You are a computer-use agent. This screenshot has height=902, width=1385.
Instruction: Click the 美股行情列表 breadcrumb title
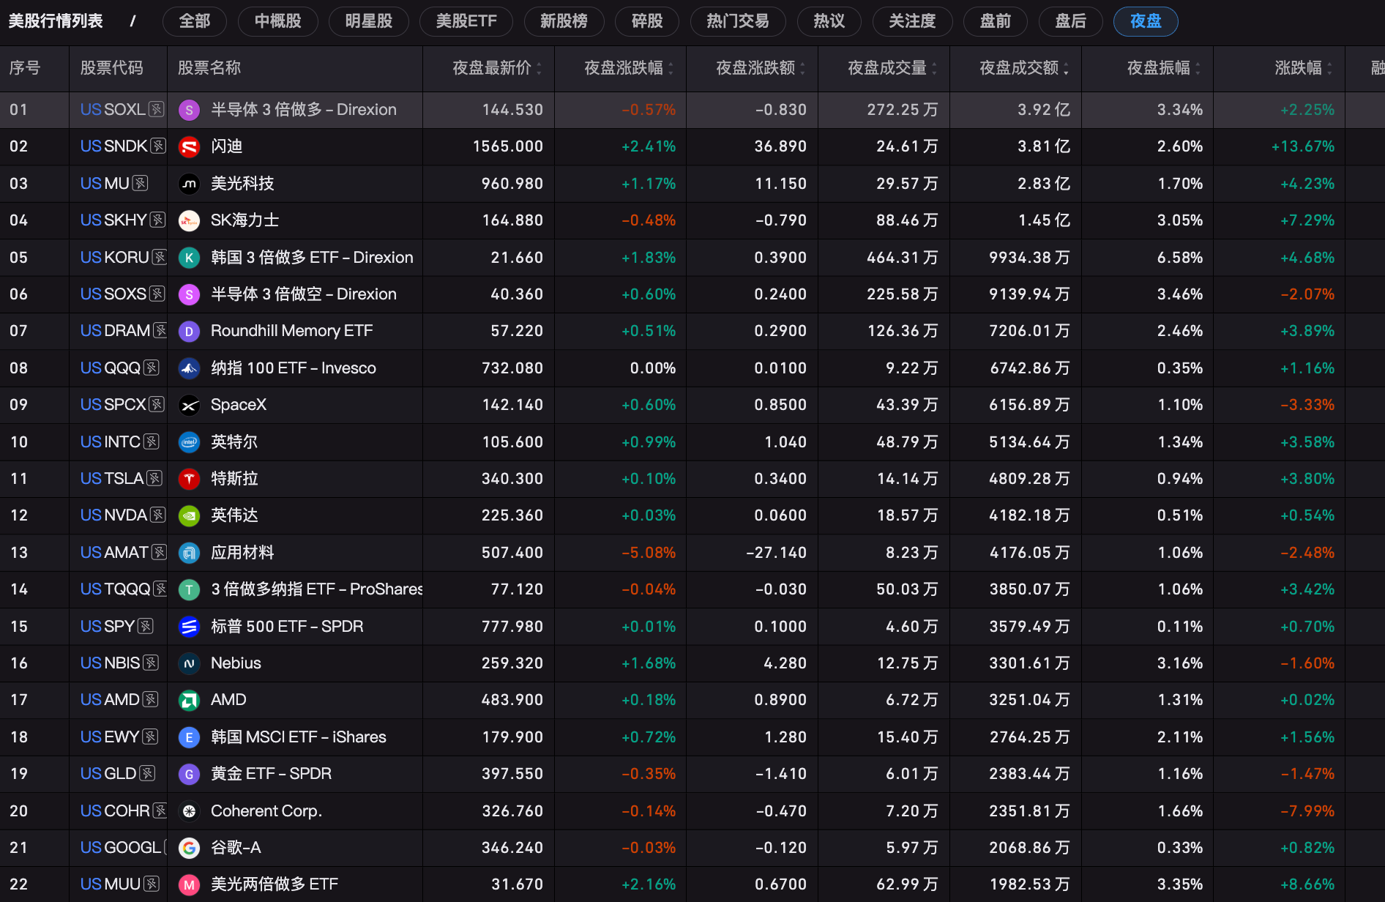(x=56, y=21)
